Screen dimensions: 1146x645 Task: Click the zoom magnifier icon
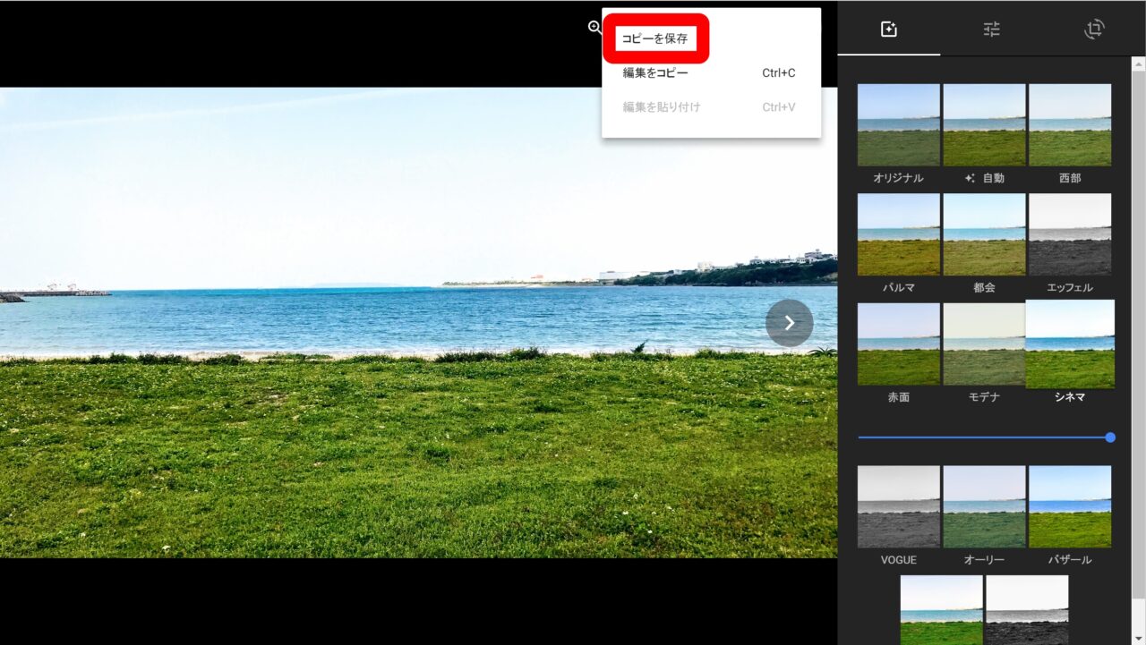click(x=594, y=28)
